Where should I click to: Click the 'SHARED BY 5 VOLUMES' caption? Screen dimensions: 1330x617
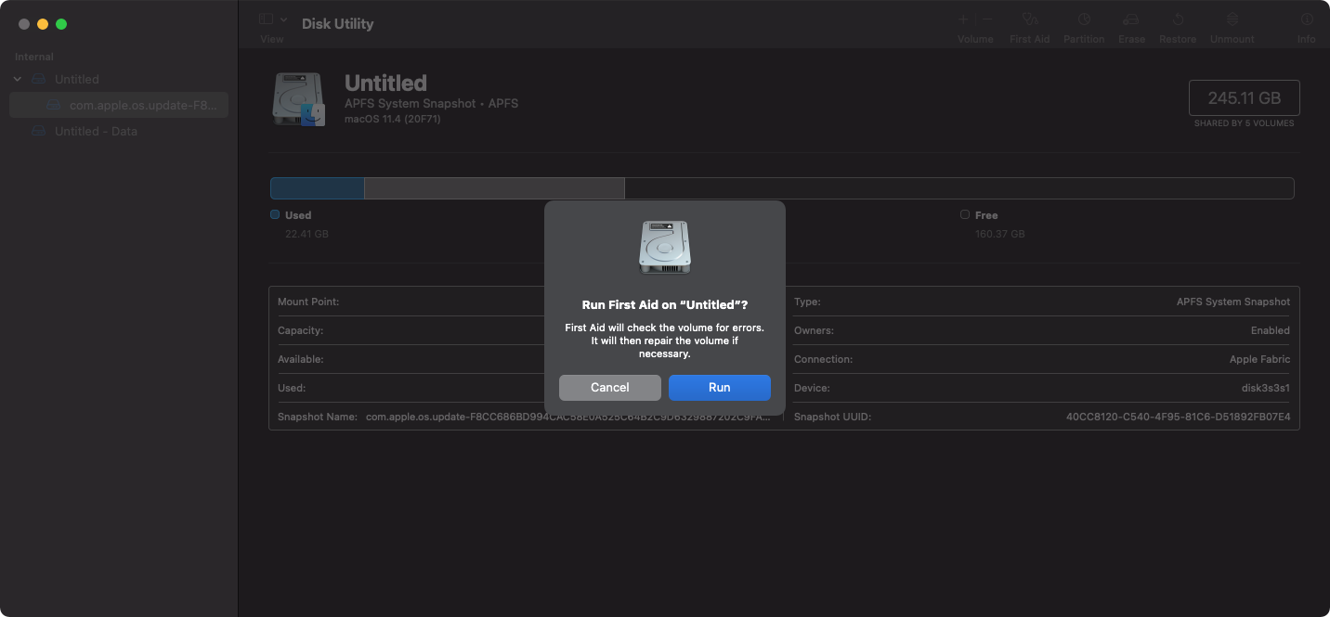point(1244,123)
